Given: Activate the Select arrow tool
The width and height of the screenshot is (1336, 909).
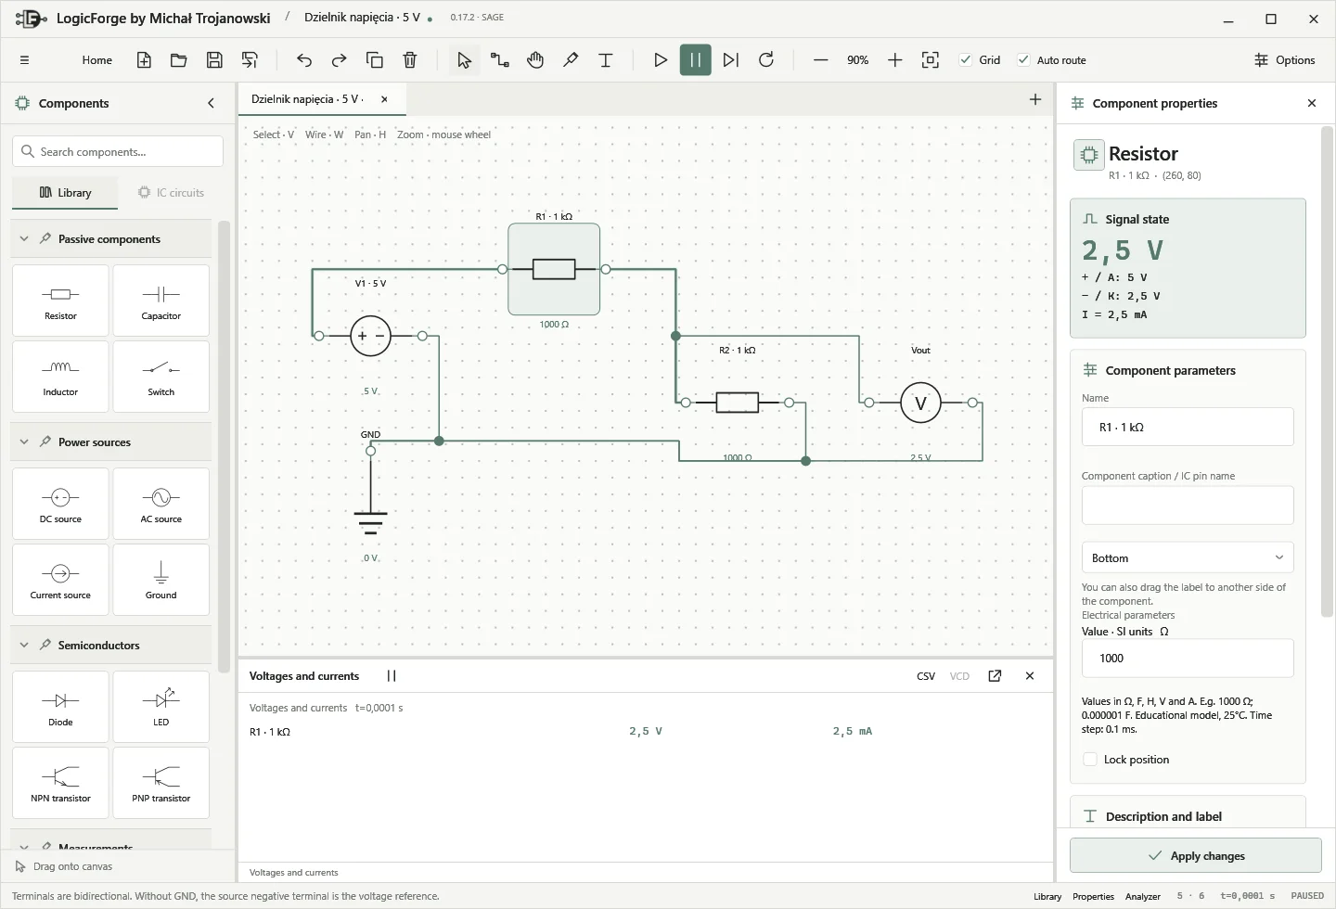Looking at the screenshot, I should [x=465, y=60].
